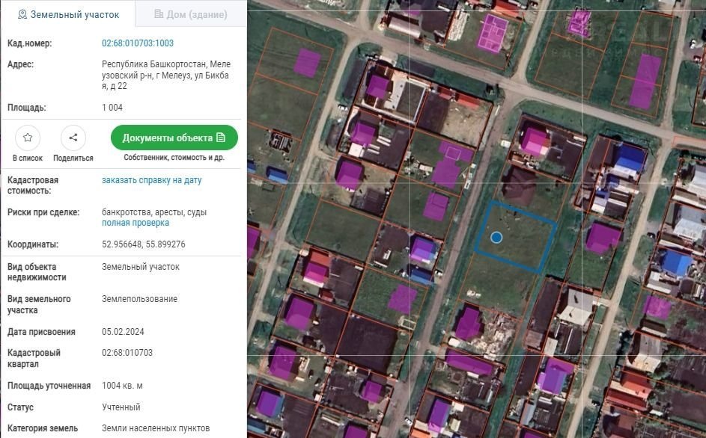
Task: Click the Поделиться label
Action: [x=73, y=158]
